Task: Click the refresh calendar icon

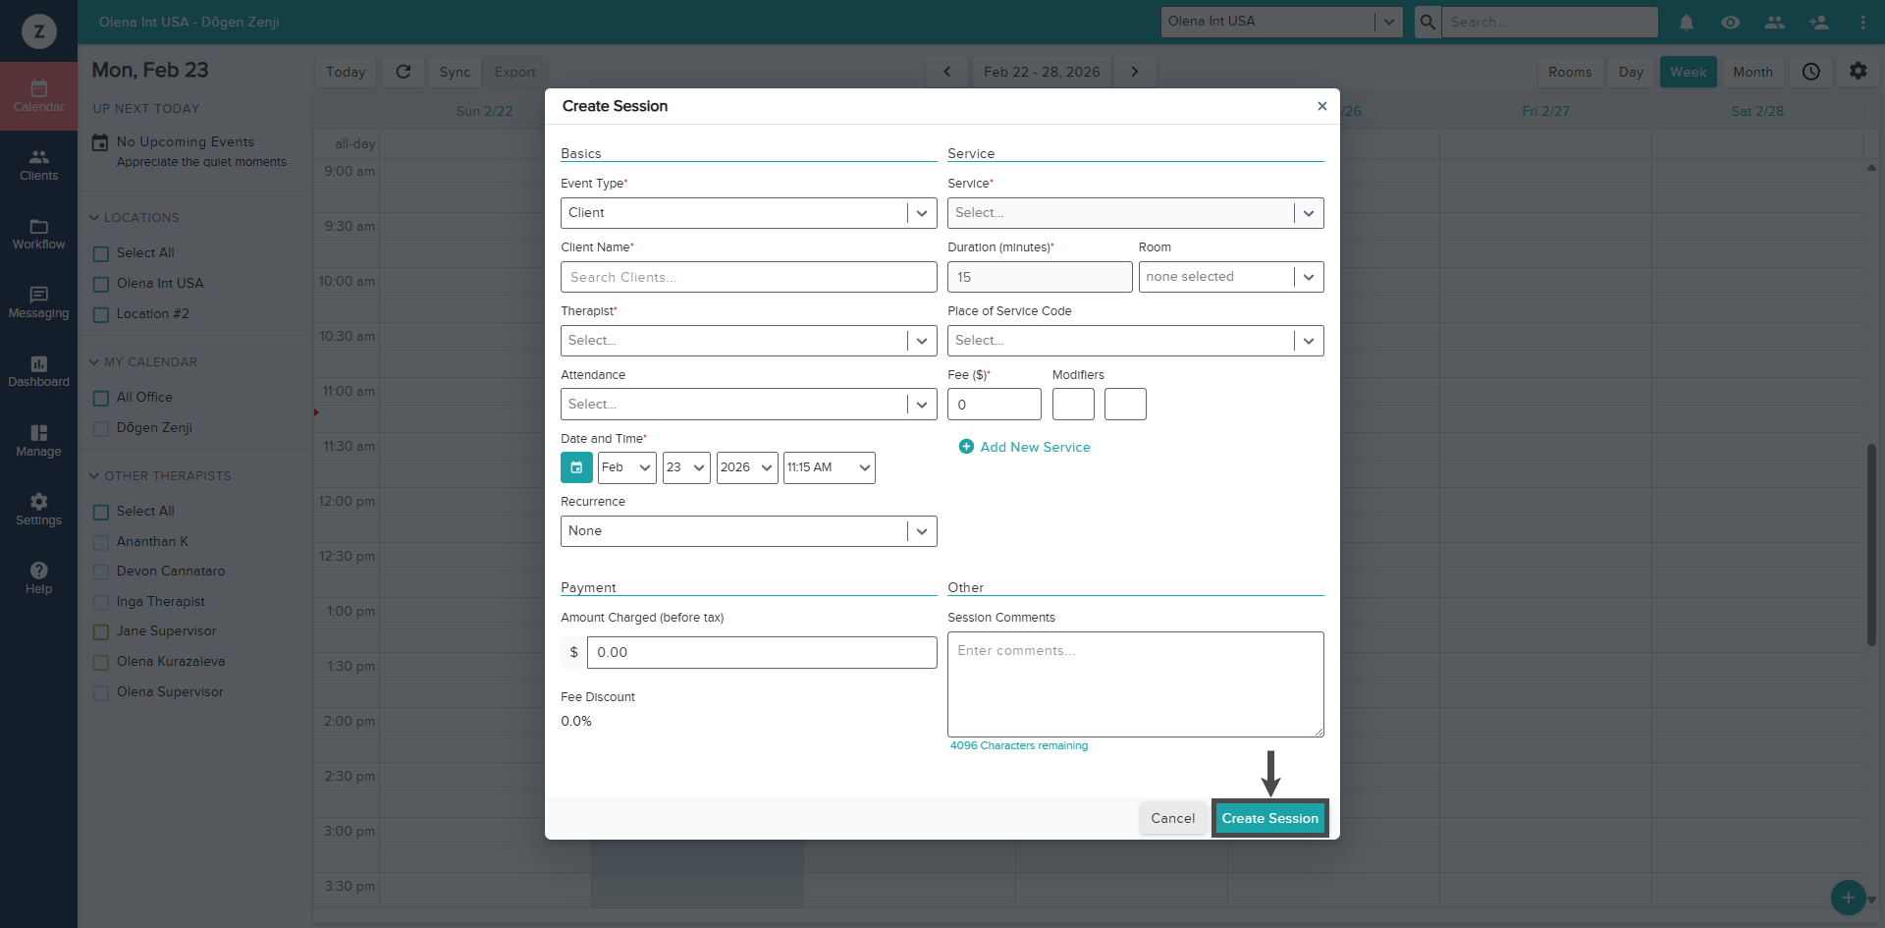Action: click(403, 72)
